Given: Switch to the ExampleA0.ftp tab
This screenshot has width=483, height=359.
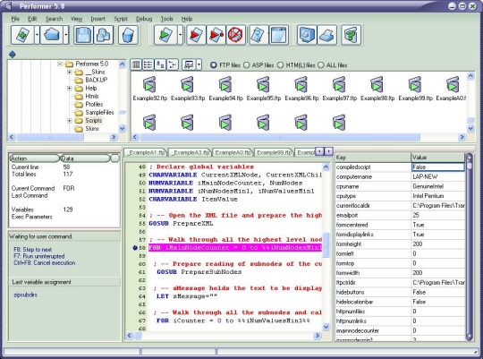Looking at the screenshot, I should coord(233,153).
